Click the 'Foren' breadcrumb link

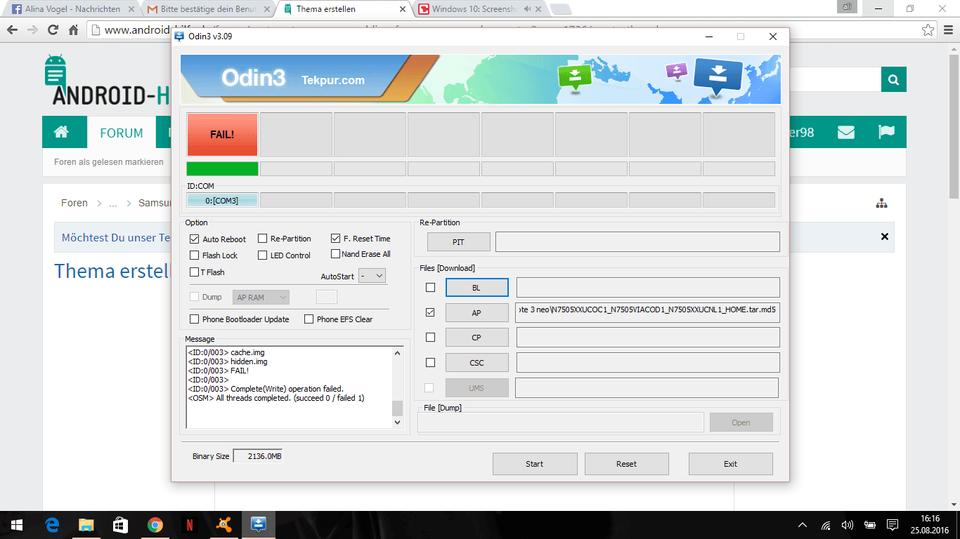tap(74, 203)
